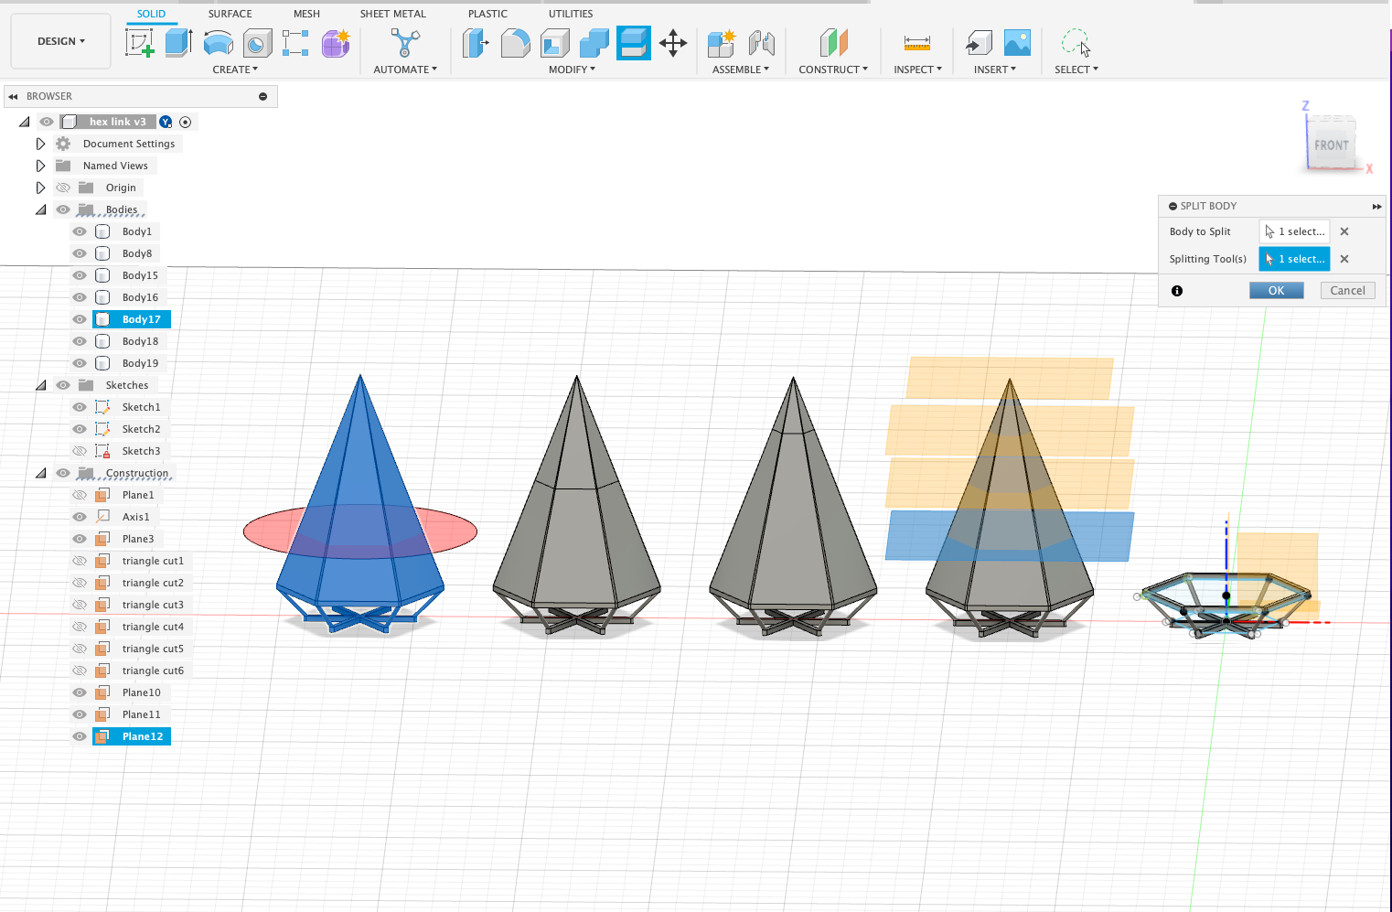Clear the Body to Split selection
Screen dimensions: 1392x912
click(x=1344, y=231)
